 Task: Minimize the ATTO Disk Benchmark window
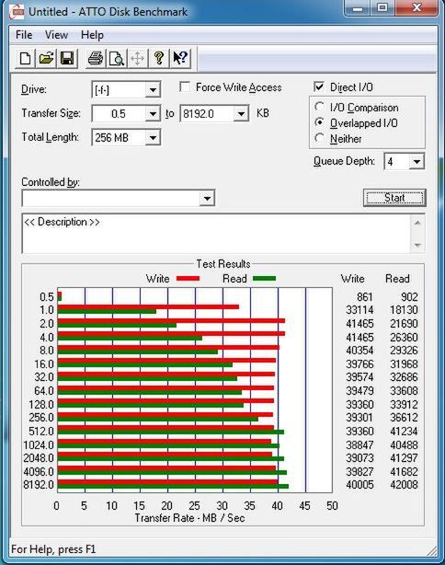[359, 7]
